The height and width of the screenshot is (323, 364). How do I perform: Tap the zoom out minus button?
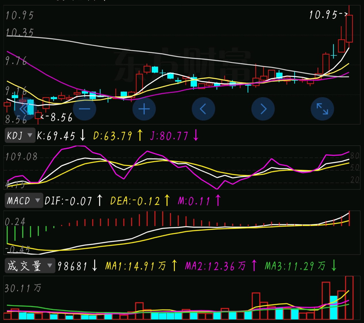84,109
